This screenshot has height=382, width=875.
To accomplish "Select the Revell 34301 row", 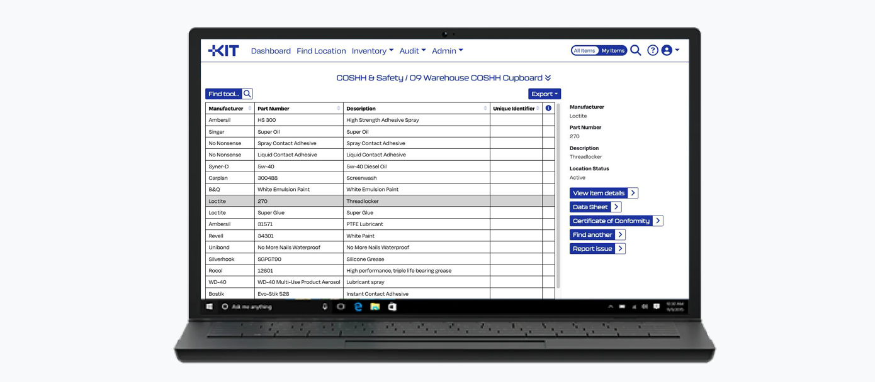I will (380, 236).
